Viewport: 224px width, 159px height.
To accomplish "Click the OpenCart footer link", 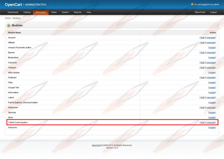I will click(96, 145).
